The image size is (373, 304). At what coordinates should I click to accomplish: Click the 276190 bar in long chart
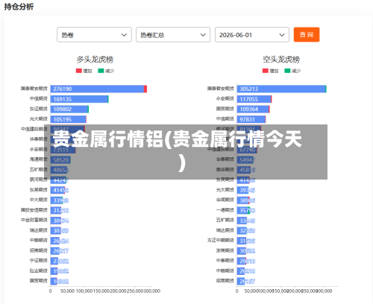point(98,89)
